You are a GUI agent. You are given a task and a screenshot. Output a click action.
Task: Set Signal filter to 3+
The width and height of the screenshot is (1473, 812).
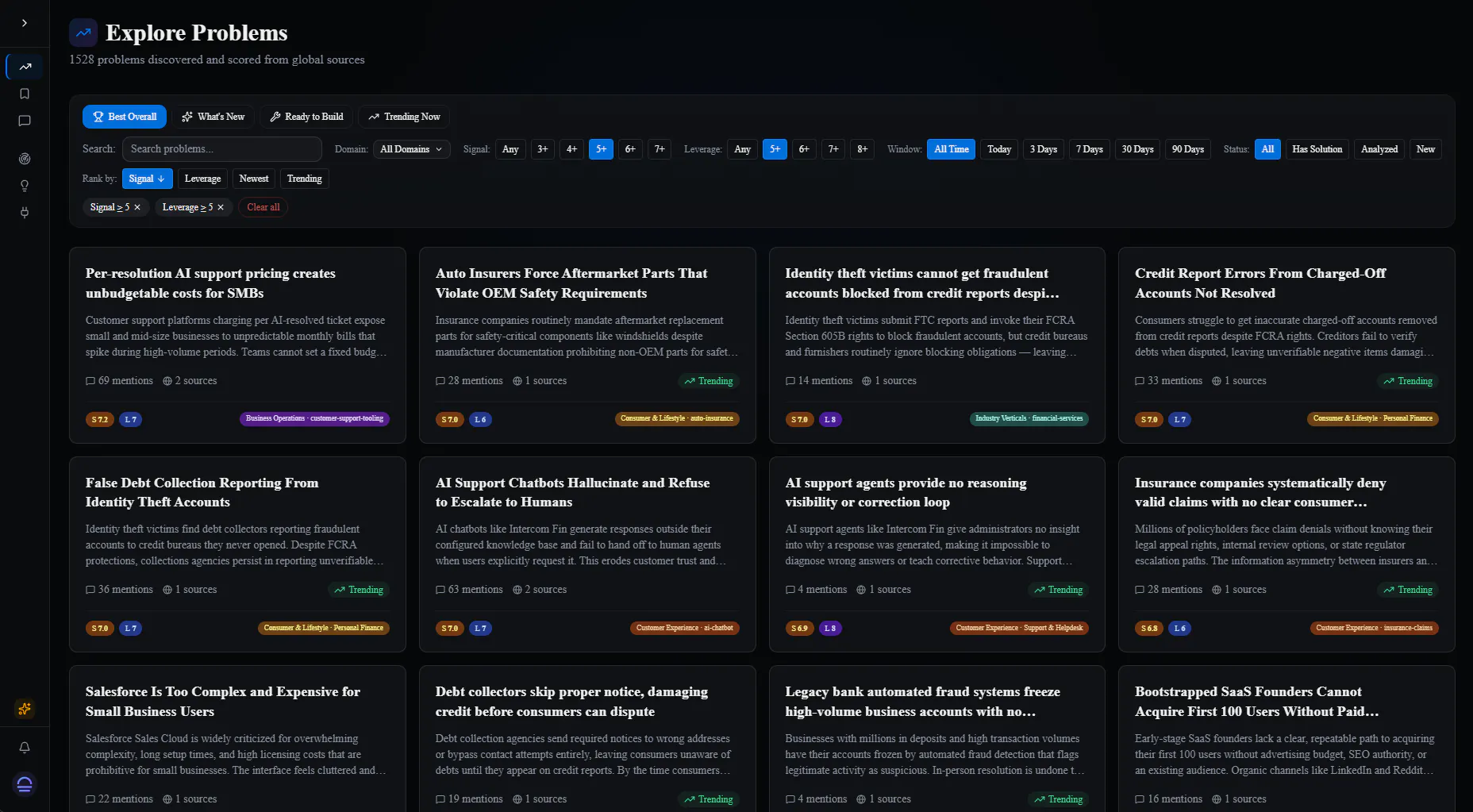543,149
